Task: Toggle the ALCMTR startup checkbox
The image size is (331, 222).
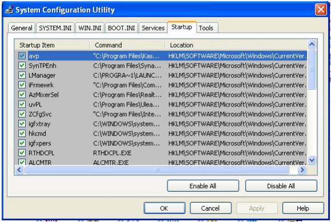Action: [x=22, y=162]
